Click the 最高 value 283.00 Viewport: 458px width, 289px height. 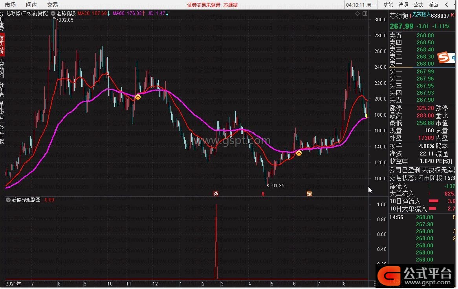425,115
